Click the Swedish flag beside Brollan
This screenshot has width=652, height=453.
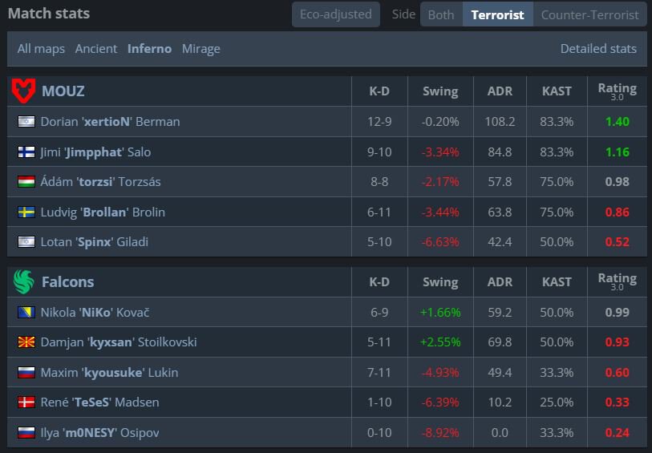[x=26, y=212]
